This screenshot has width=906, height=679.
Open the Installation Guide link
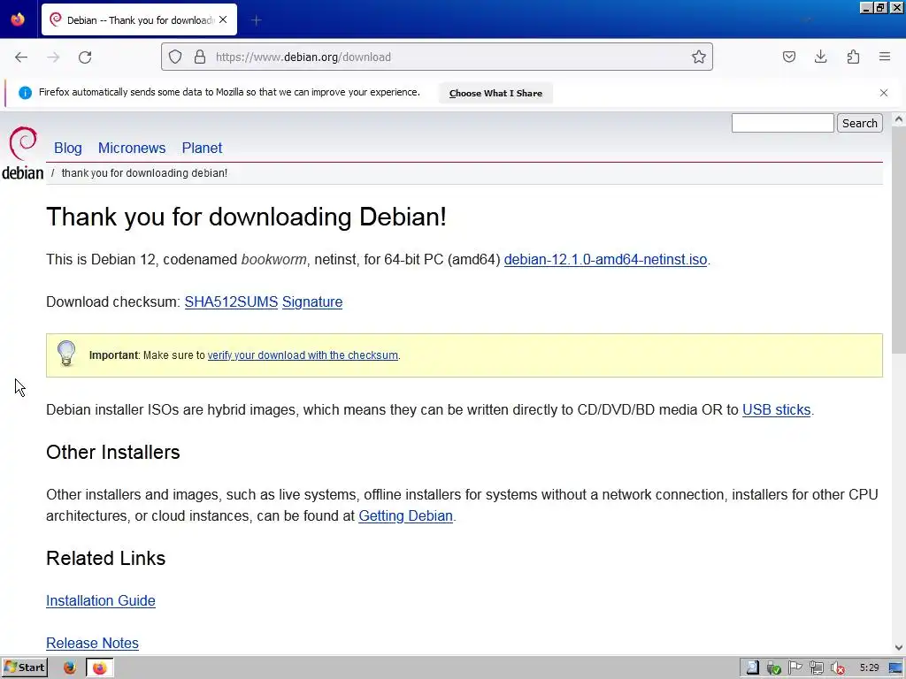101,601
